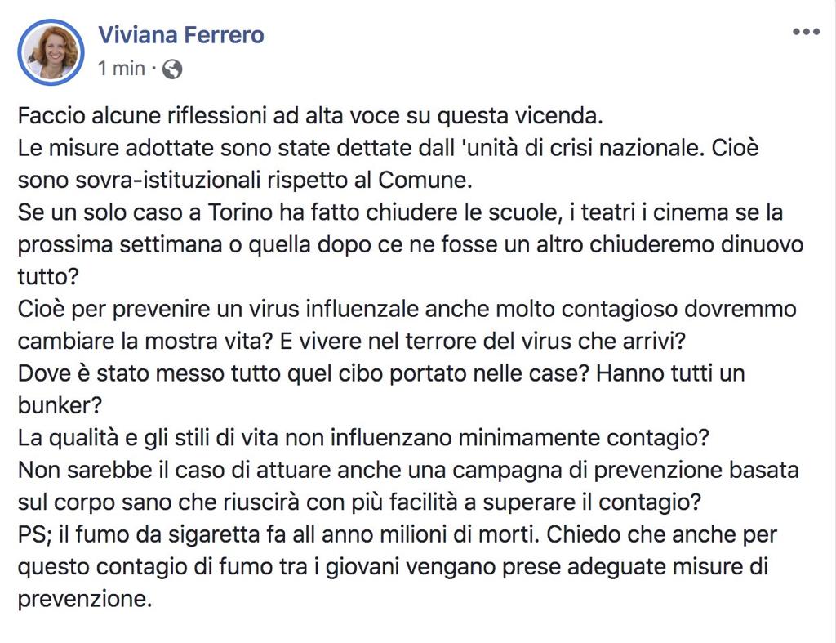Click the line starting "prossima settimana"
Viewport: 836px width, 643px height.
pyautogui.click(x=410, y=244)
